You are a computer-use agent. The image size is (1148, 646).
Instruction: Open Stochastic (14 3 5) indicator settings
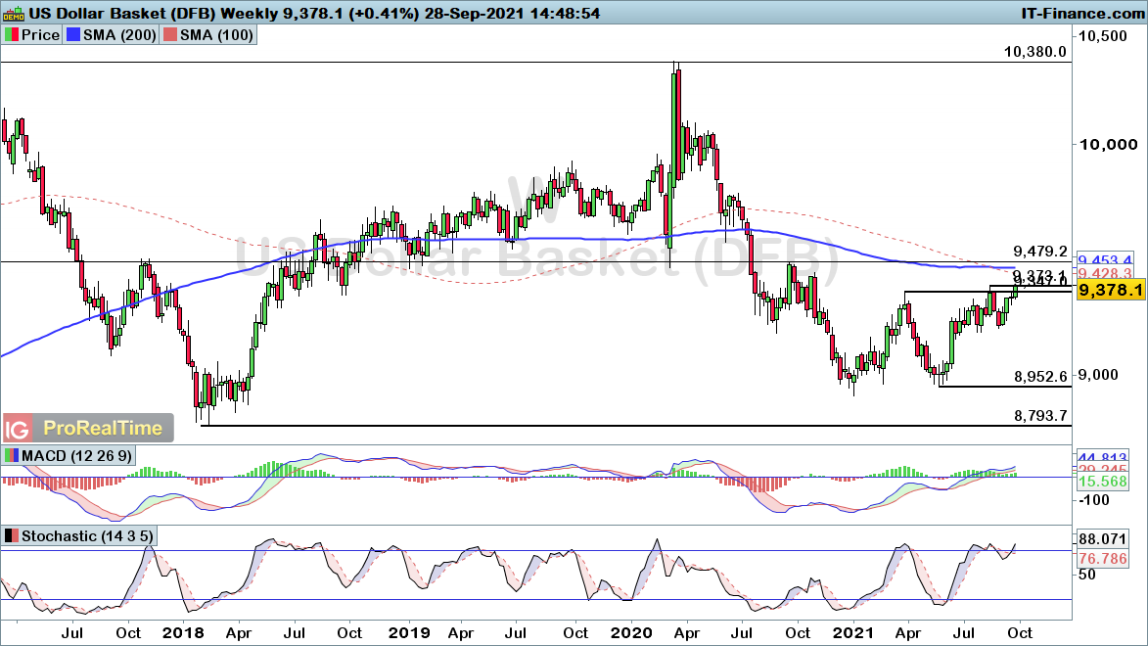coord(87,536)
